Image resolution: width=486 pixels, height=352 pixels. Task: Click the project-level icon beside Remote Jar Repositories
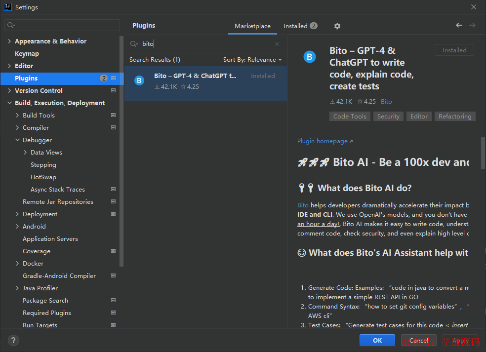click(x=114, y=202)
